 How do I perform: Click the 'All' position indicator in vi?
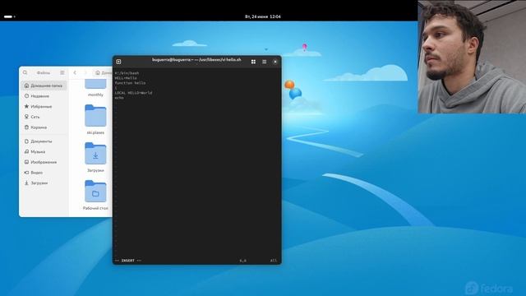(274, 261)
